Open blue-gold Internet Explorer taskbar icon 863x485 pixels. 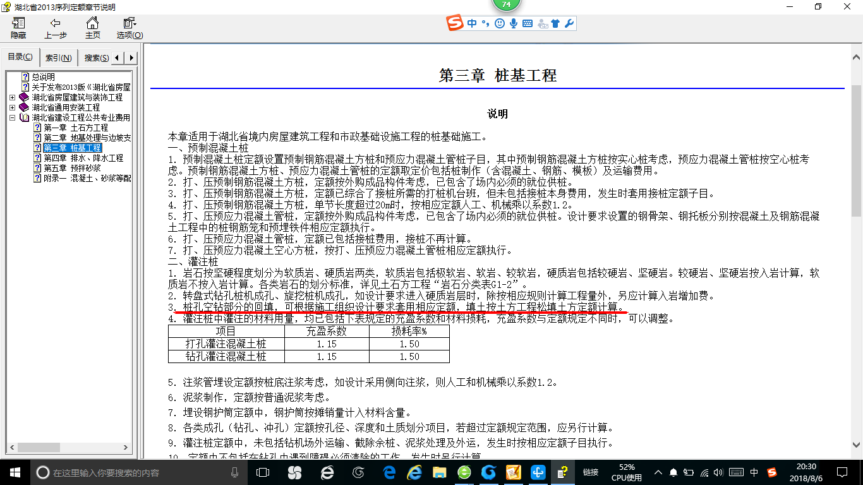coord(414,472)
